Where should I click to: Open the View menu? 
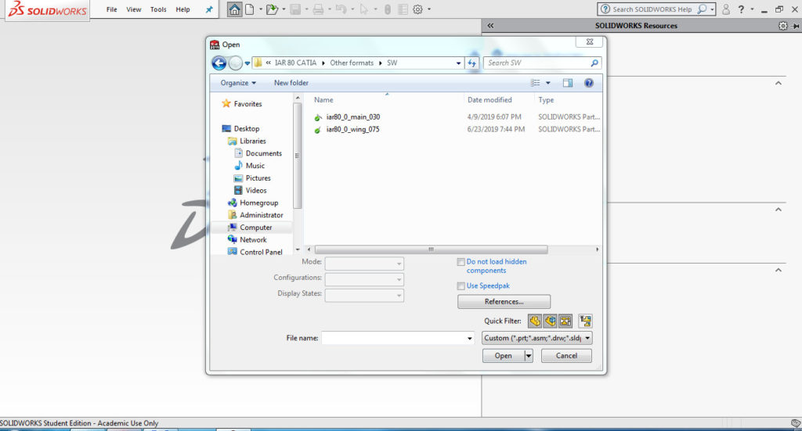133,9
